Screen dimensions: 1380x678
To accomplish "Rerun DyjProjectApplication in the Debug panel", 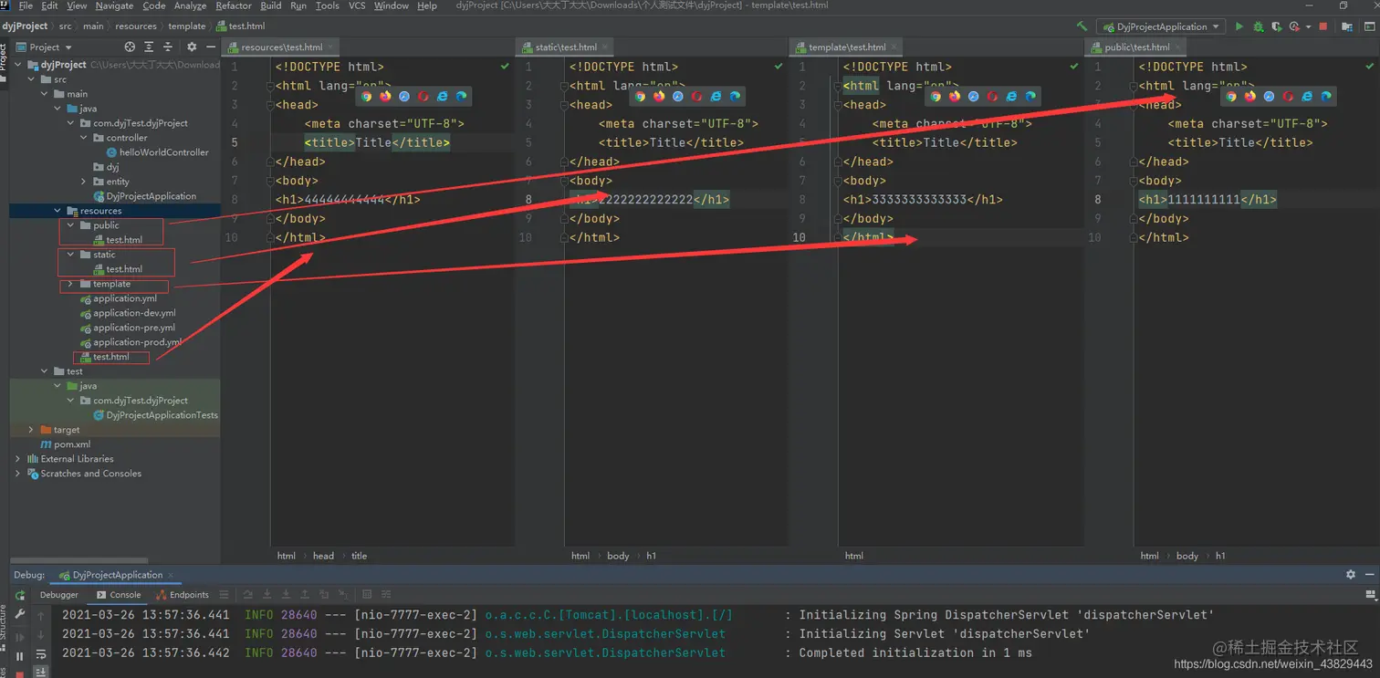I will (20, 595).
